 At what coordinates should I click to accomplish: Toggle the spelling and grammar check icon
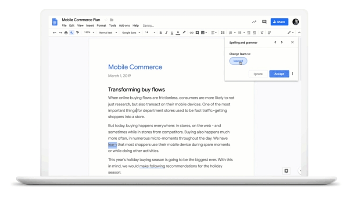click(72, 32)
